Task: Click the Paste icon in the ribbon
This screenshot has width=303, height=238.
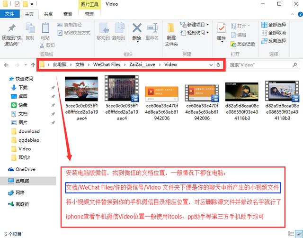Action: tap(45, 28)
